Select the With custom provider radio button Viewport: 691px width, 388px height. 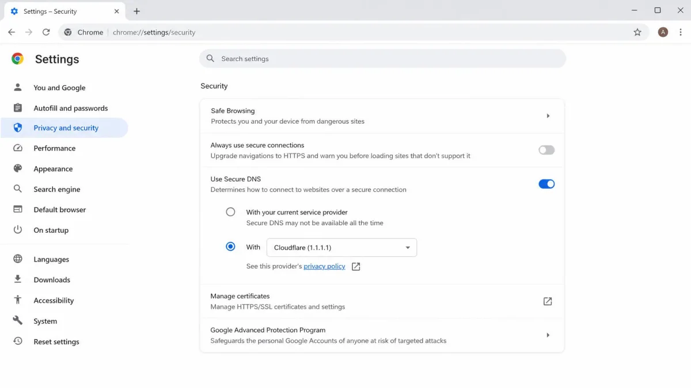(230, 247)
